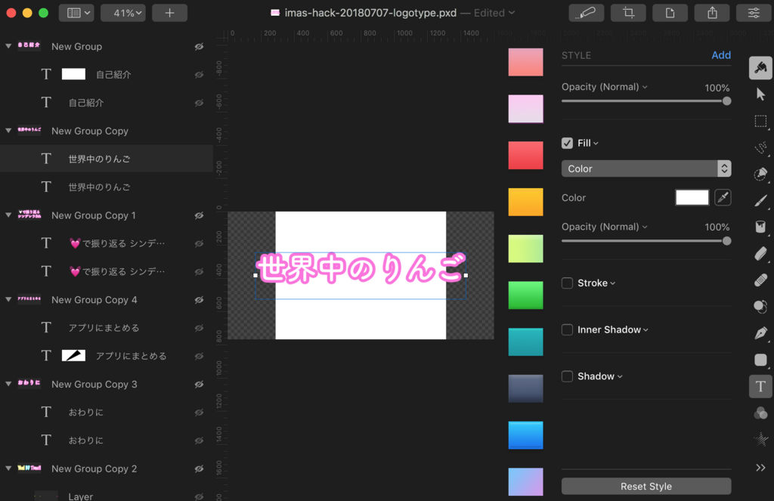Click the Reset Style button
The image size is (774, 501).
[646, 486]
